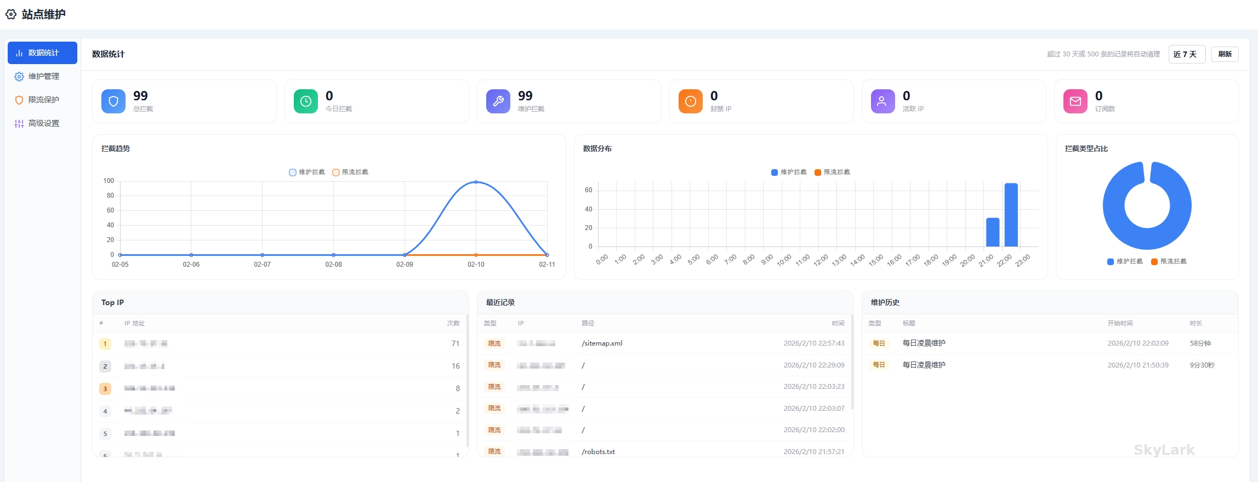Click the 刷新 refresh button
Image resolution: width=1258 pixels, height=482 pixels.
coord(1225,54)
